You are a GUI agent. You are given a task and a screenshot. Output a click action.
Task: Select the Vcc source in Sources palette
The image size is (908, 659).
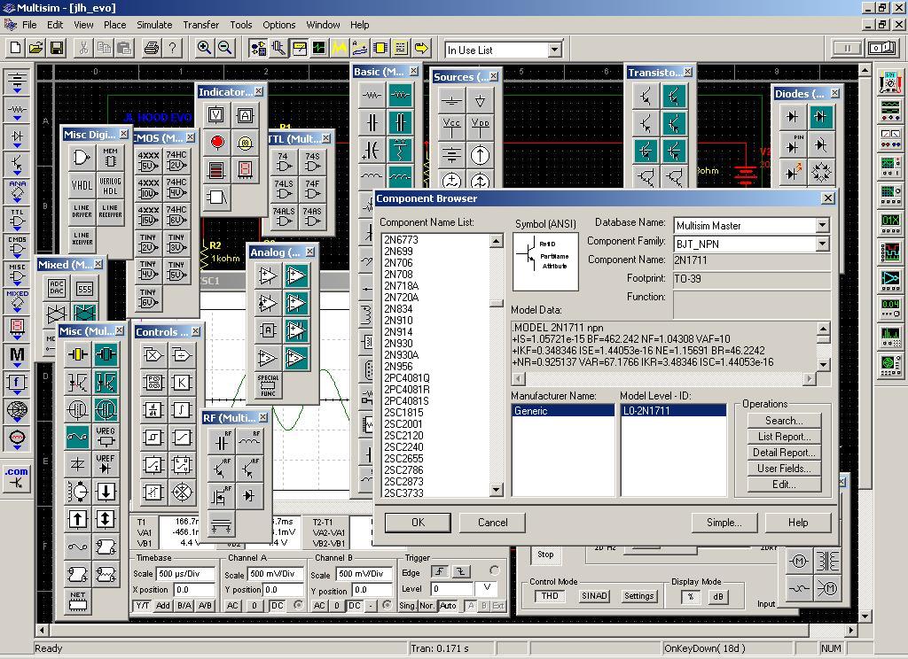451,128
